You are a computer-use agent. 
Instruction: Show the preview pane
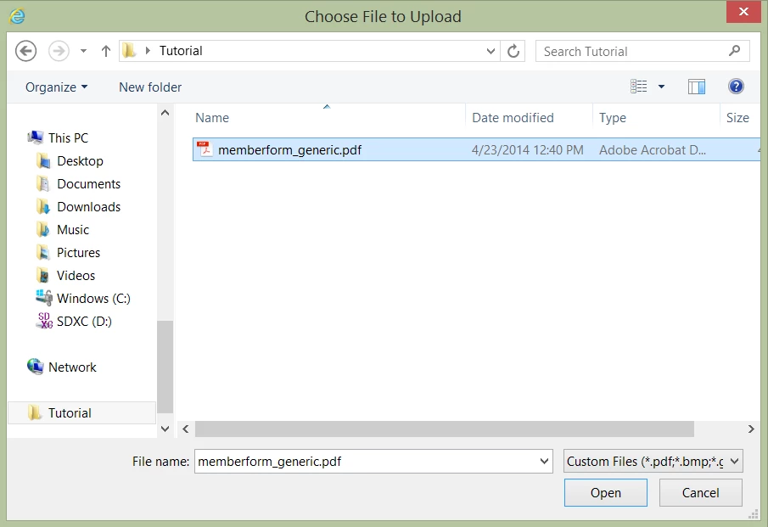coord(697,87)
